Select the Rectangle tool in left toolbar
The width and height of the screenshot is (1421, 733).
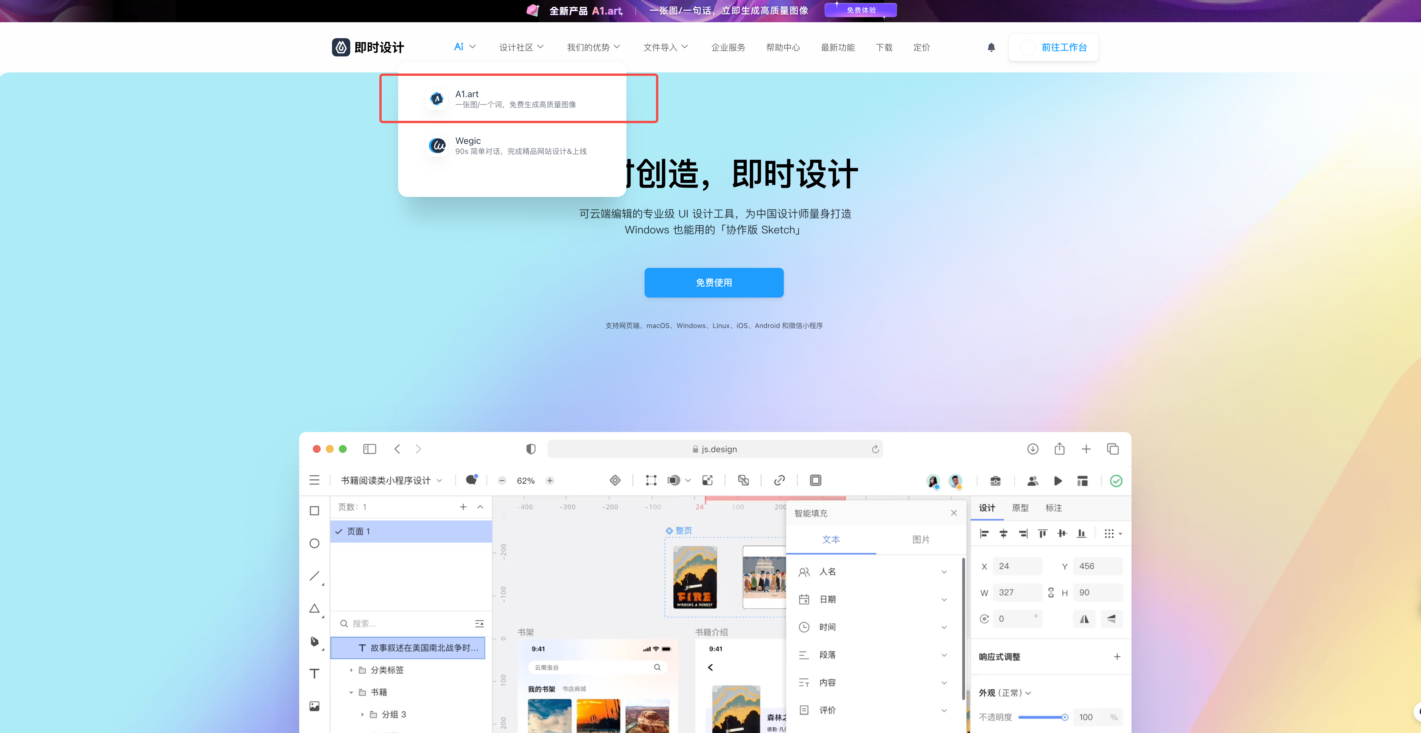(314, 511)
